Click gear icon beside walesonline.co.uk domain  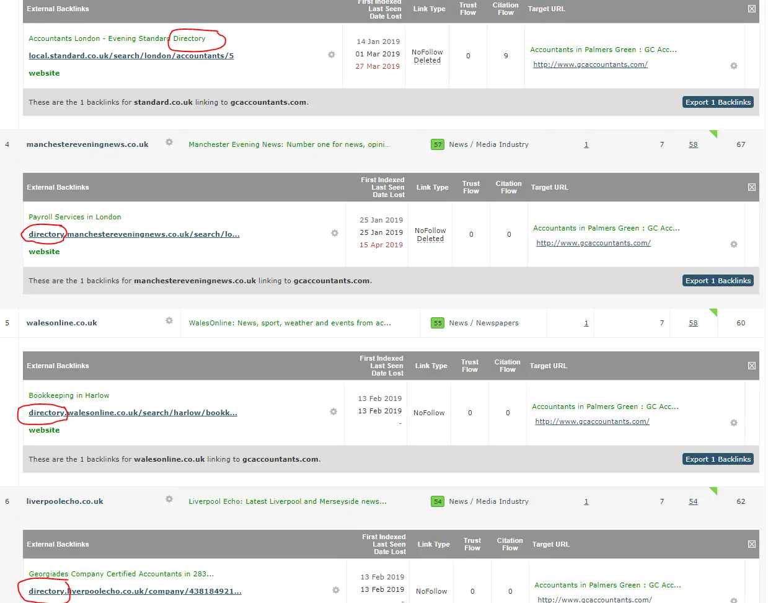169,321
